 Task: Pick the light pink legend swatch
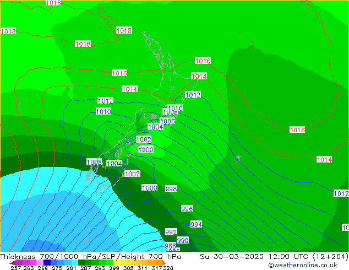(40, 262)
